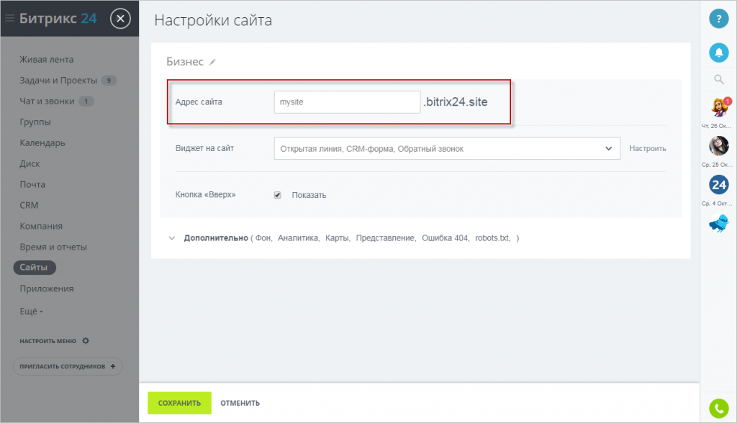Click the Сохранить button
Viewport: 737px width, 423px height.
179,404
